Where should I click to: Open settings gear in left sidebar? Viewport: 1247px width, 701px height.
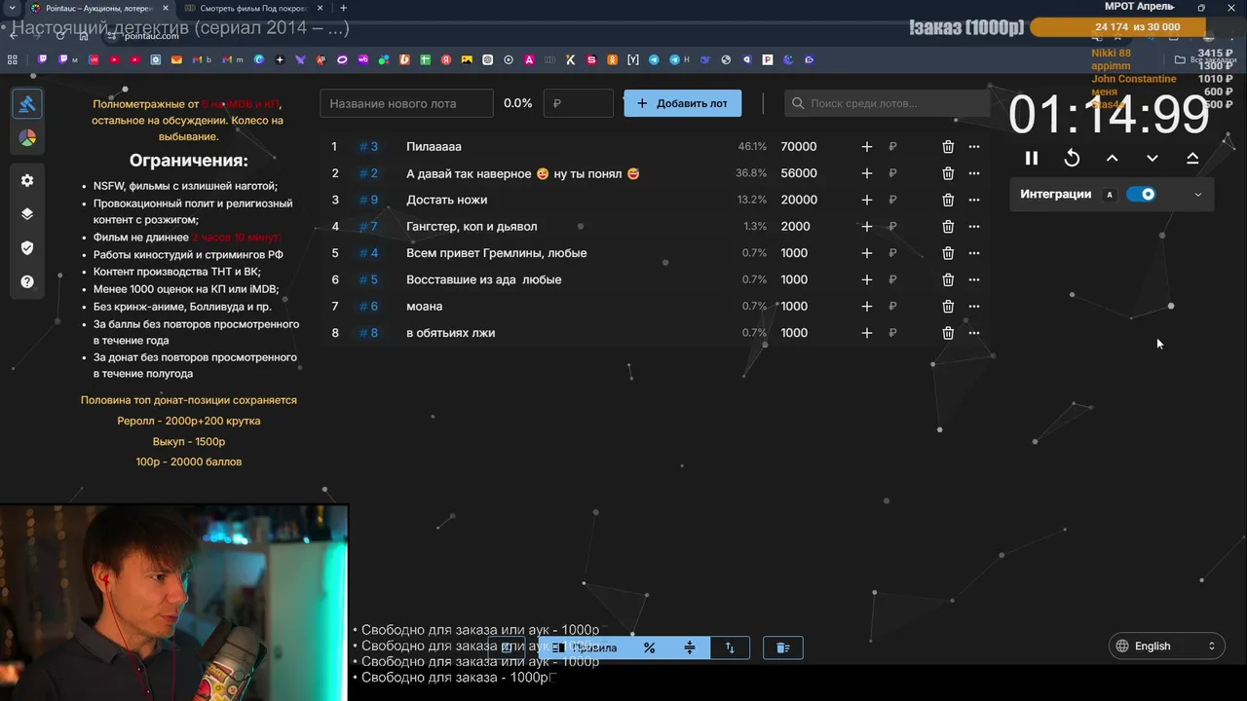tap(27, 180)
